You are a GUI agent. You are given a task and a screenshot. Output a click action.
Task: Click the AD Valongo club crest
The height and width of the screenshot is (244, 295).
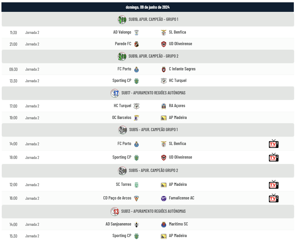(136, 32)
